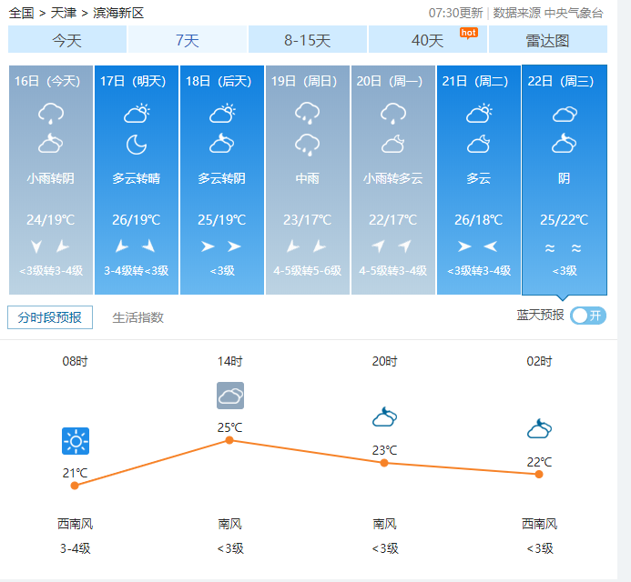Click the 16日 daytime light rain icon

click(x=51, y=114)
